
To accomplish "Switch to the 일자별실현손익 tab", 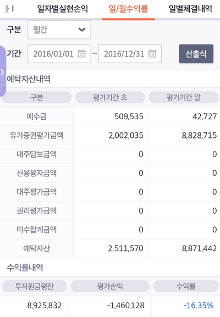I will tap(62, 9).
